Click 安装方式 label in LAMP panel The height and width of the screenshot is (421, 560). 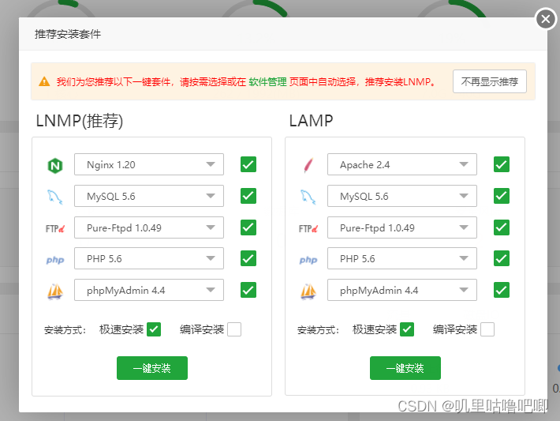[318, 330]
